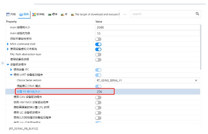
Task: Select the 使用 CAN 设备驱动程序 label
Action: (28, 97)
